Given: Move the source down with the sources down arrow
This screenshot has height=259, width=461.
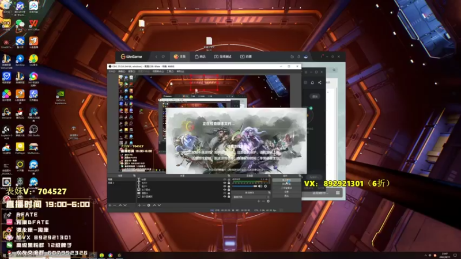Looking at the screenshot, I should click(160, 205).
